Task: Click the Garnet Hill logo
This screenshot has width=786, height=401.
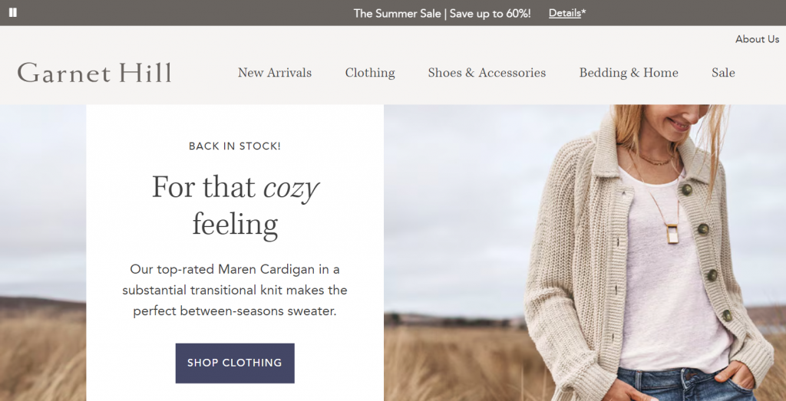Action: click(94, 73)
